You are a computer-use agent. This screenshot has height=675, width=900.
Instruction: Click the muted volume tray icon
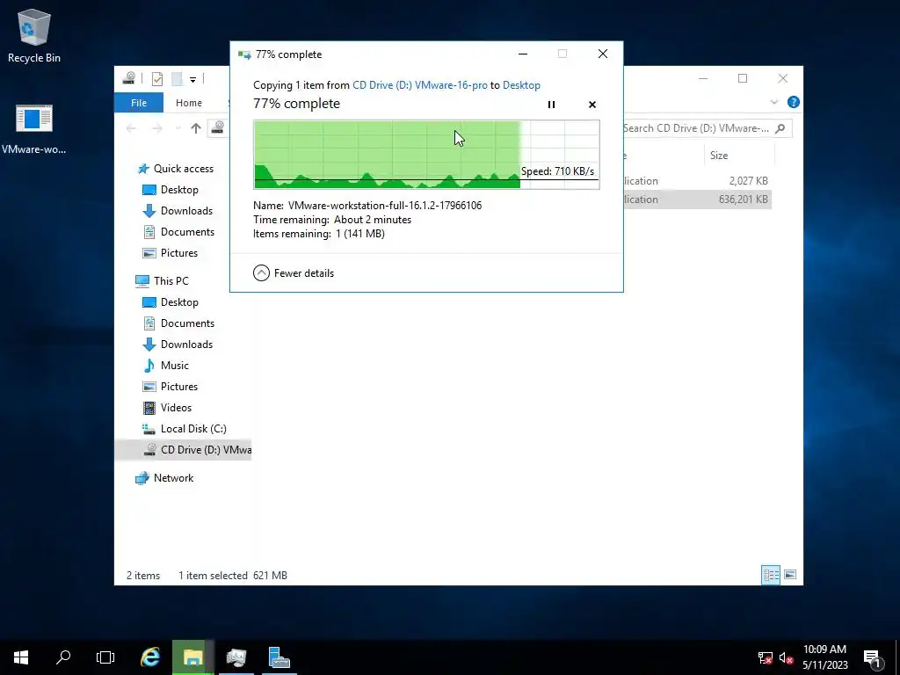coord(786,657)
